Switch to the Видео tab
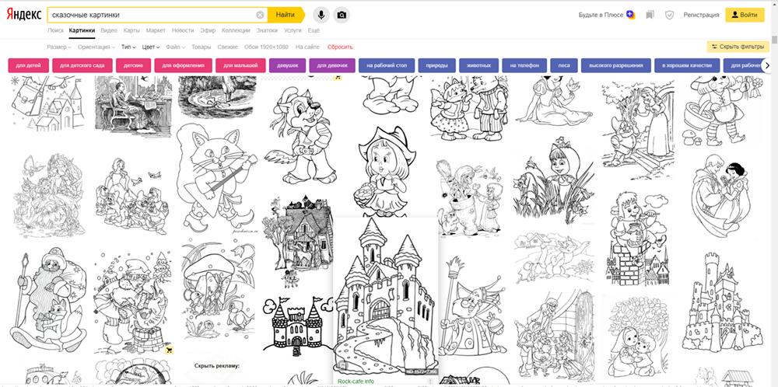The height and width of the screenshot is (387, 778). coord(109,30)
